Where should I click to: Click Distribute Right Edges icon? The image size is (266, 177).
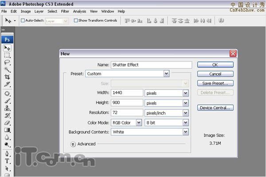coord(209,21)
